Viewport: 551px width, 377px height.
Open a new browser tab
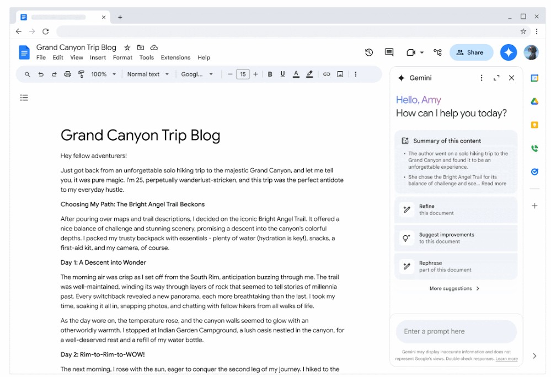click(120, 17)
